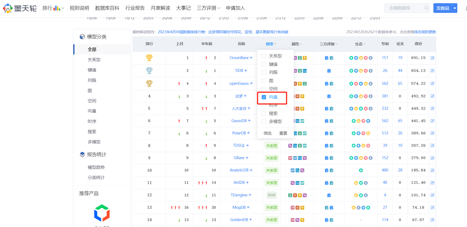Open 规则说明 in top navigation
Screen dimensions: 467x227
click(x=79, y=8)
